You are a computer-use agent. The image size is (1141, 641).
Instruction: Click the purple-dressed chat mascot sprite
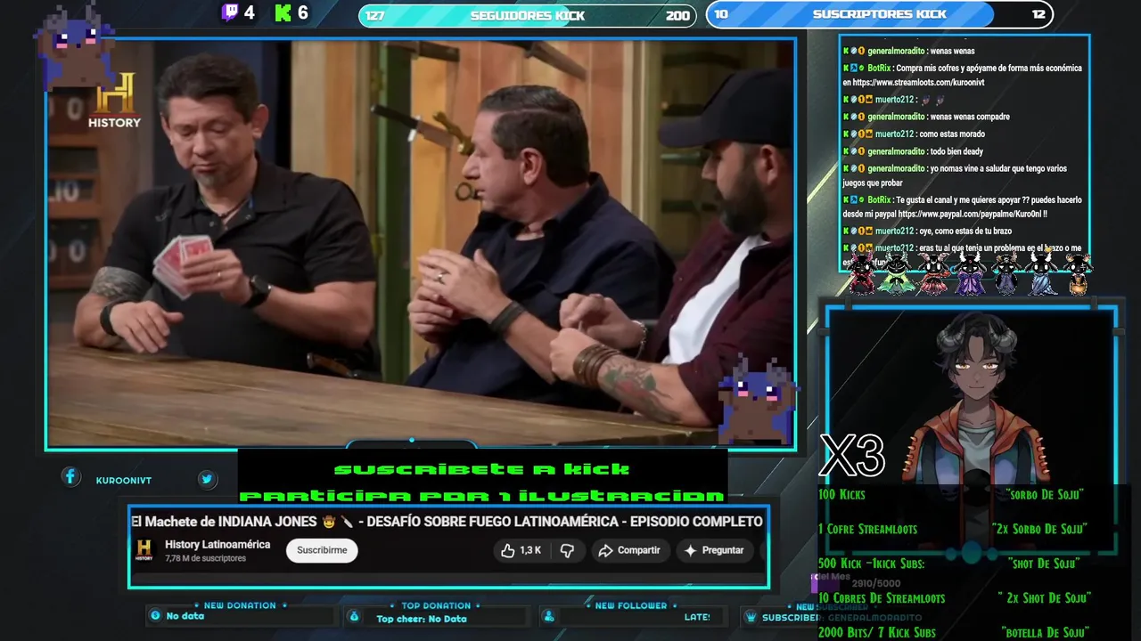coord(969,272)
